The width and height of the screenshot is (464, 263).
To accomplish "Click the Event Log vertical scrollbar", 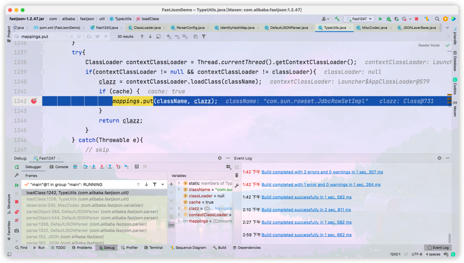I will [449, 238].
